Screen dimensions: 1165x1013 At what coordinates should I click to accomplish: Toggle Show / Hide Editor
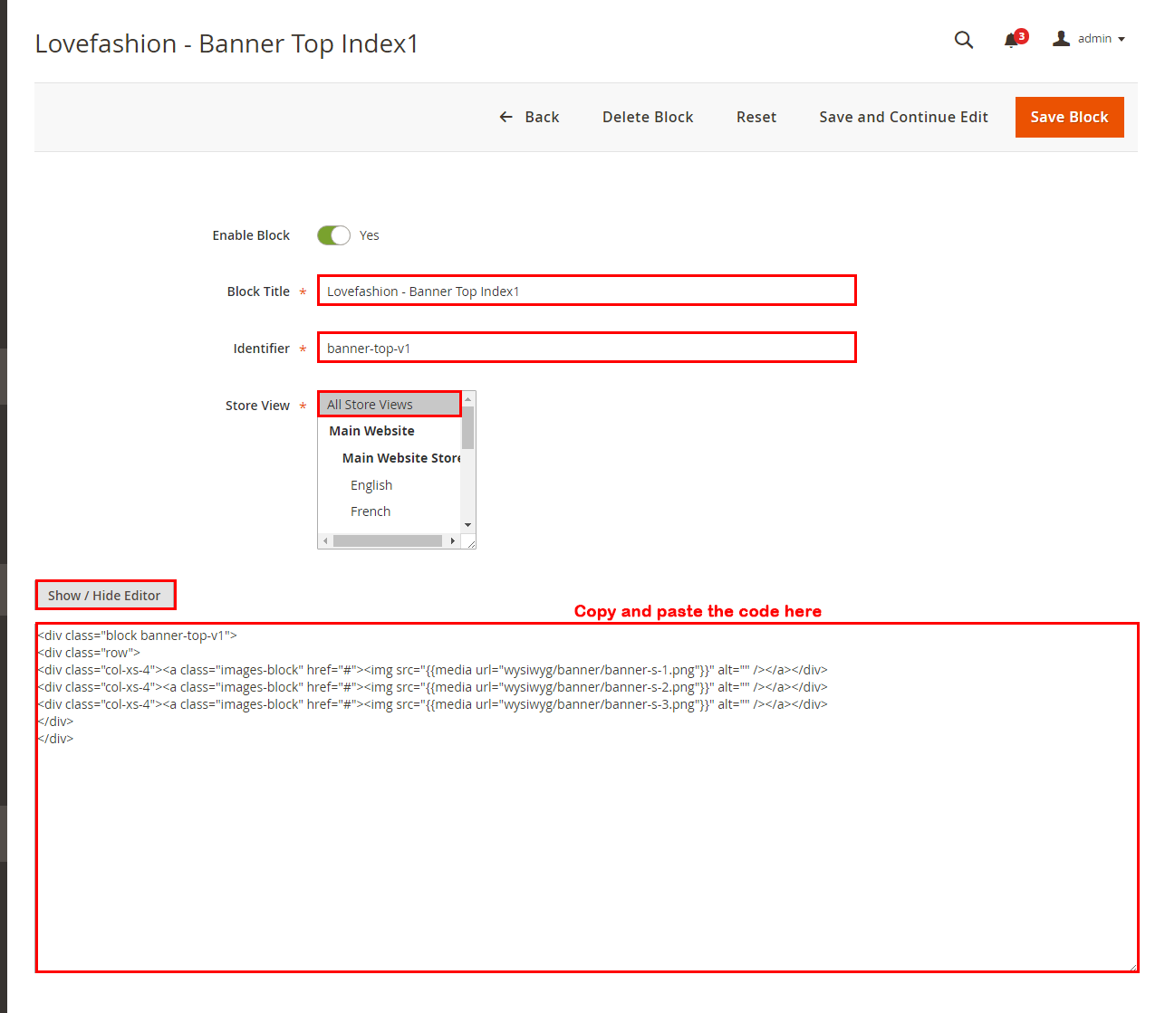click(104, 595)
